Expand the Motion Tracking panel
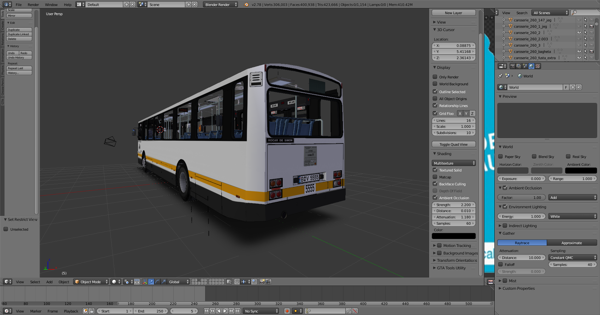600x315 pixels. (x=434, y=245)
